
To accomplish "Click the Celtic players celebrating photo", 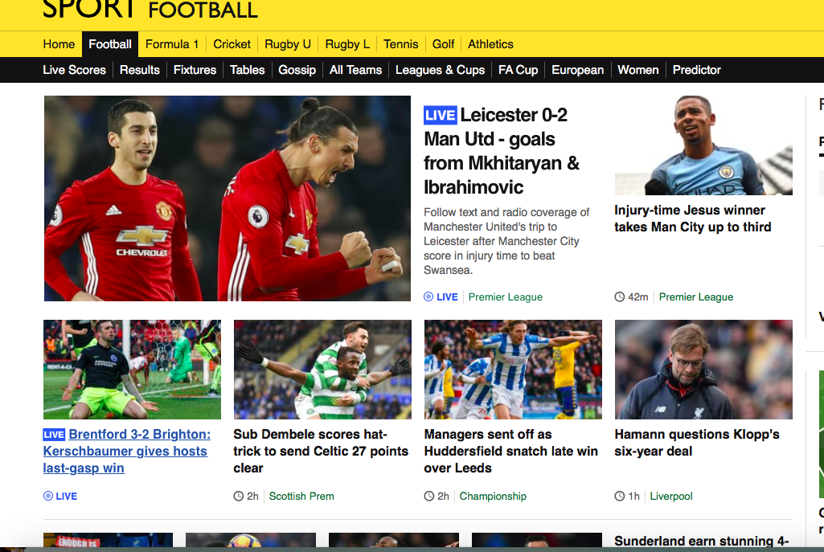I will 322,370.
